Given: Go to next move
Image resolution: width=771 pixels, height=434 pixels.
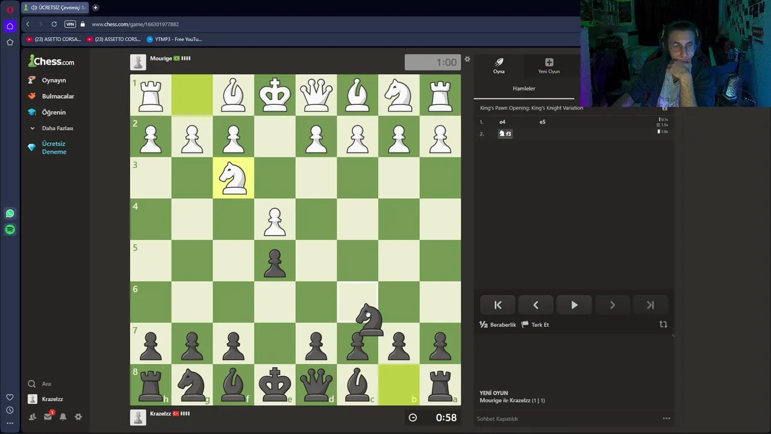Looking at the screenshot, I should tap(612, 305).
